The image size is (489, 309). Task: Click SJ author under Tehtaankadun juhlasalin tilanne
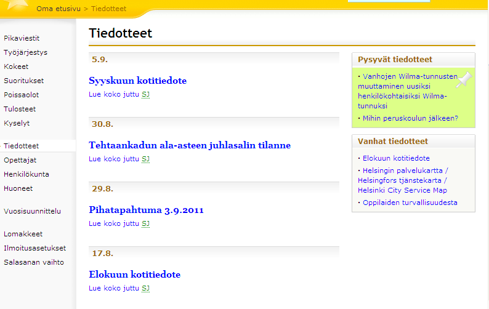coord(145,159)
